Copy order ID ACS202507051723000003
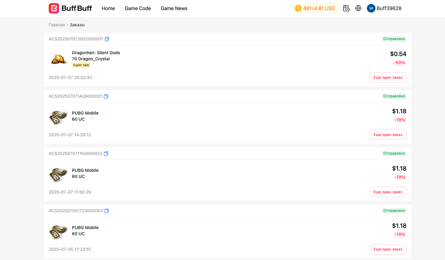This screenshot has width=445, height=260. coord(107,211)
